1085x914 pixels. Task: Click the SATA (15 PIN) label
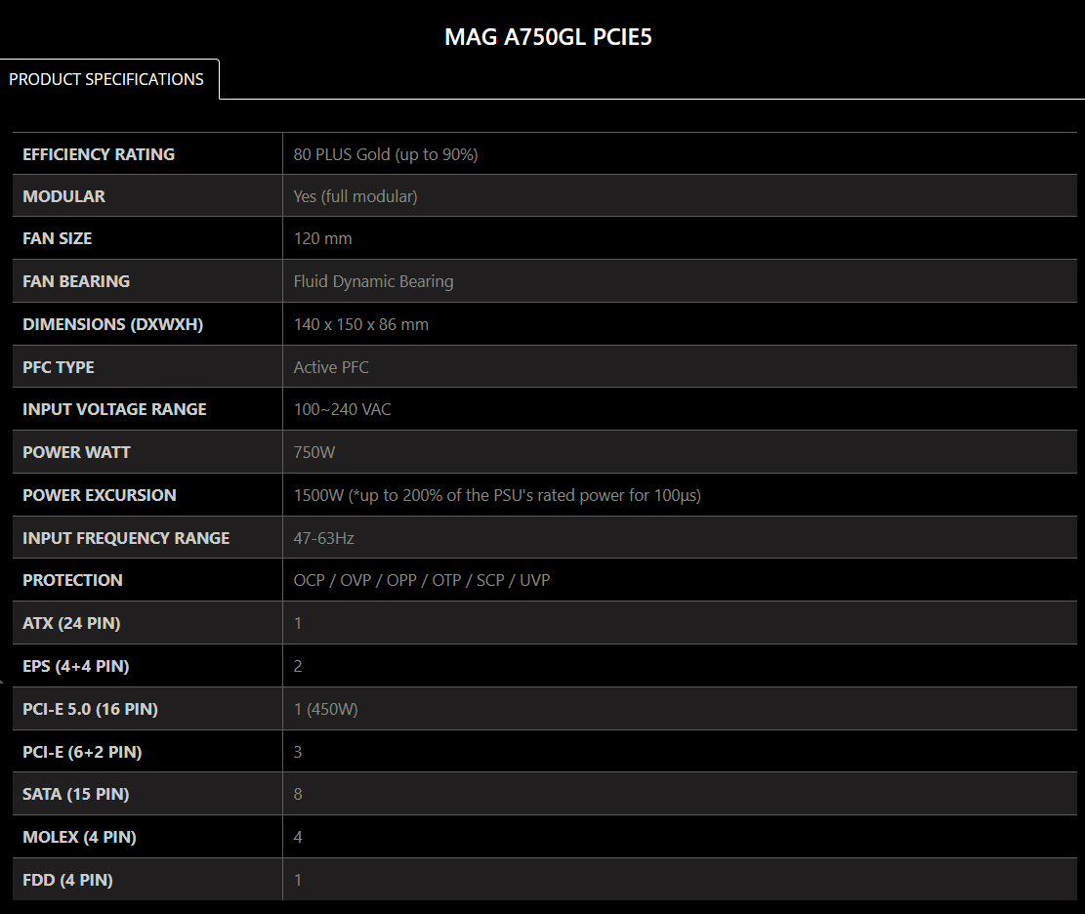click(75, 794)
